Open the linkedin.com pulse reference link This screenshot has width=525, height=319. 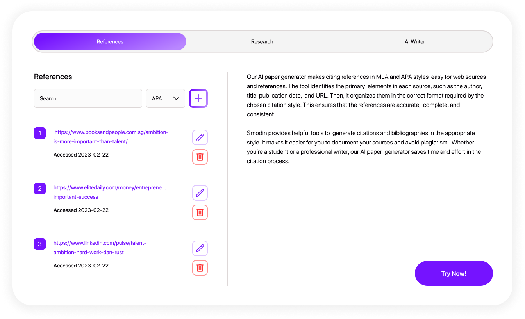coord(100,248)
